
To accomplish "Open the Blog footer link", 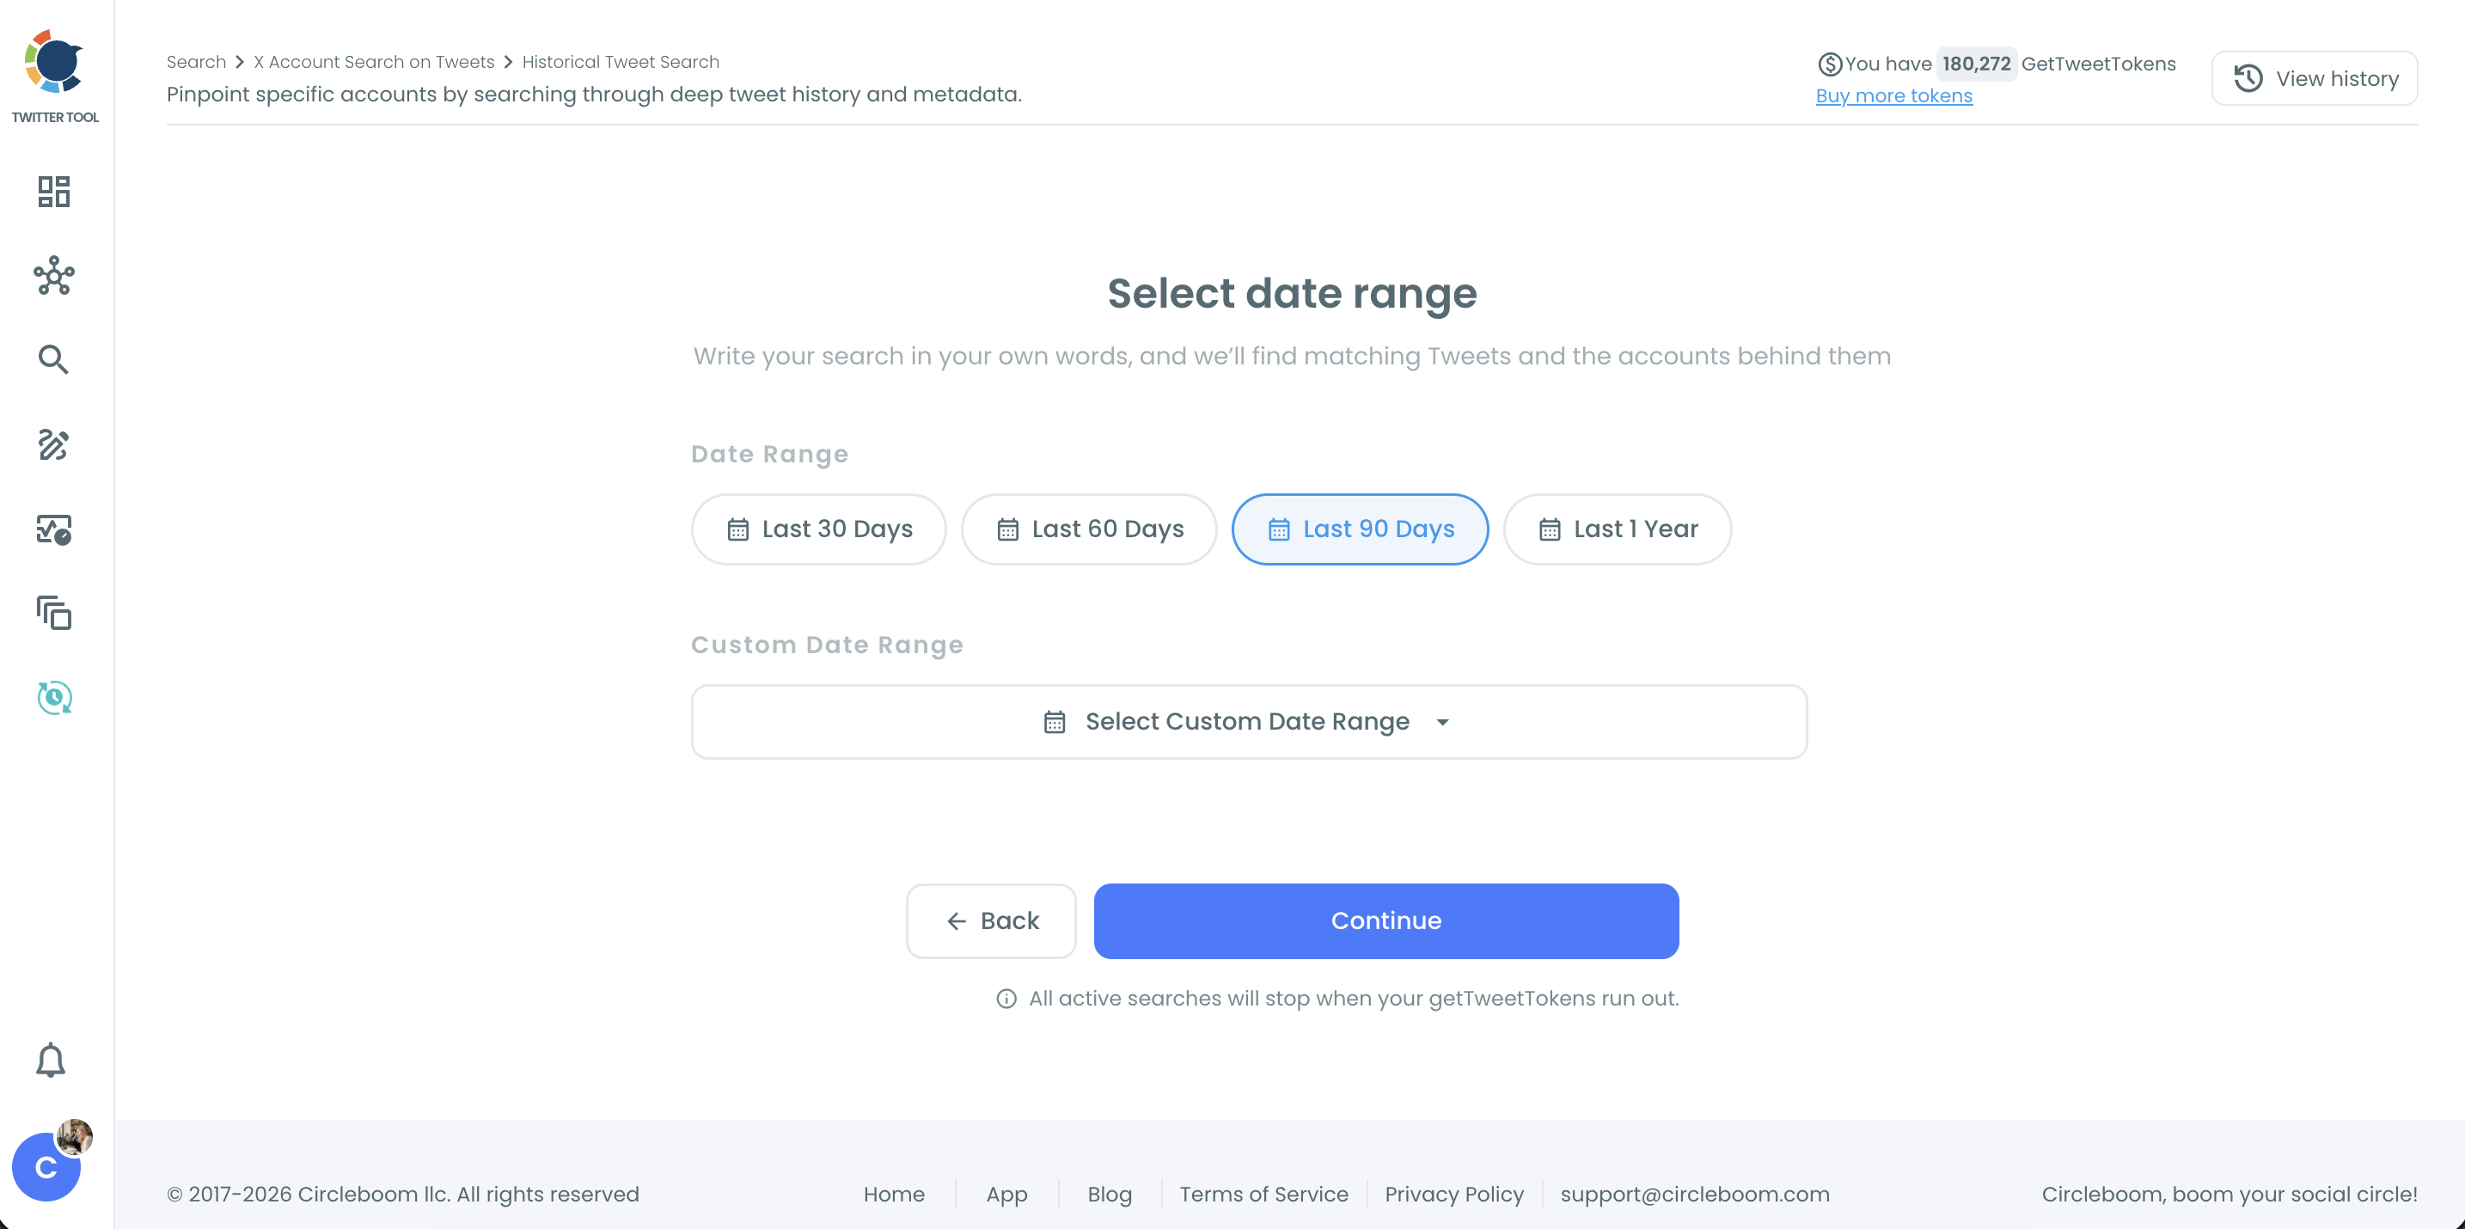I will click(x=1109, y=1195).
